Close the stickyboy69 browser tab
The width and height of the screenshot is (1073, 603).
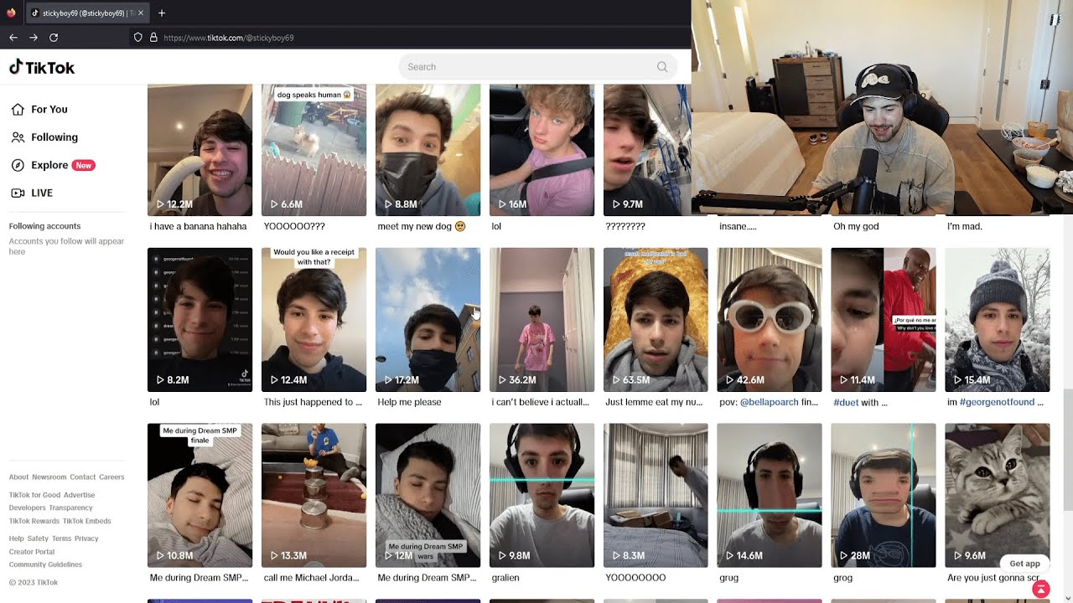click(x=140, y=13)
